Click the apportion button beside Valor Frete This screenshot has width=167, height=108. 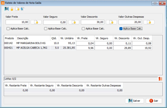[x=36, y=22]
